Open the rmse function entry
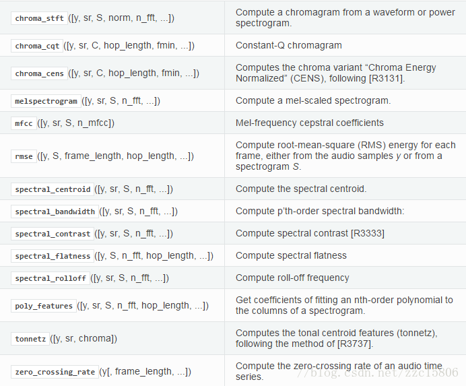The width and height of the screenshot is (466, 386). [24, 156]
